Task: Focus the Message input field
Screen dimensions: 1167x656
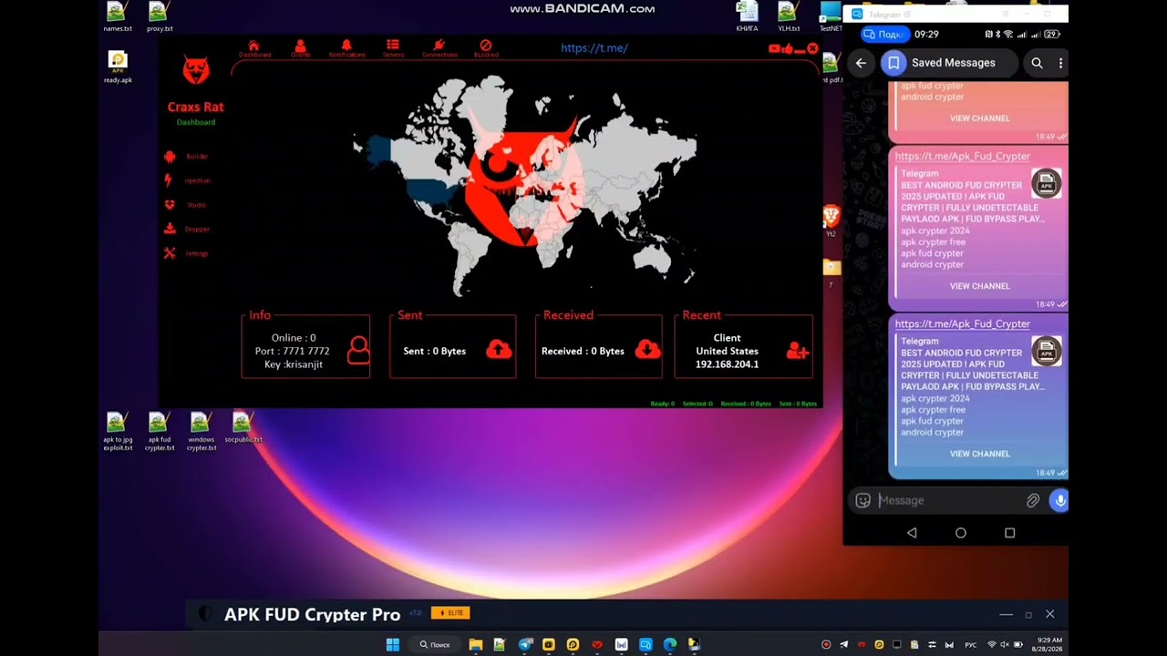Action: coord(948,500)
